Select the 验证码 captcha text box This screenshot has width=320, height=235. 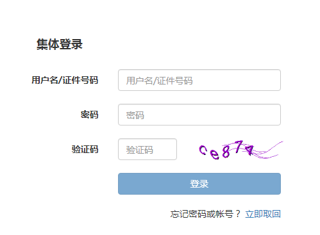(147, 149)
